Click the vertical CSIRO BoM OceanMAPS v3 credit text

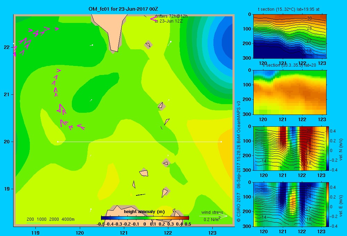click(x=239, y=161)
